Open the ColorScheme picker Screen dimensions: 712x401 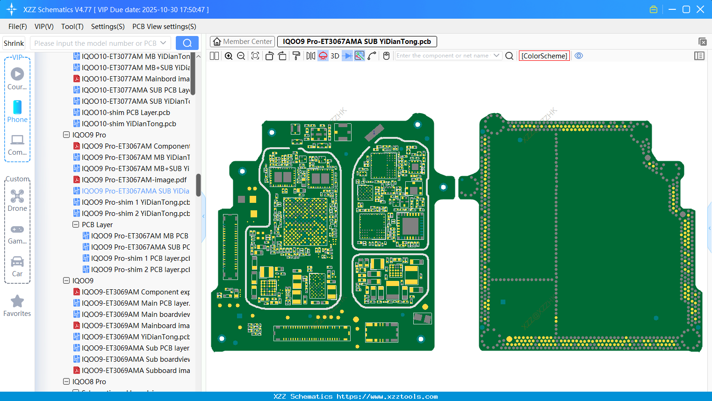[x=544, y=56]
